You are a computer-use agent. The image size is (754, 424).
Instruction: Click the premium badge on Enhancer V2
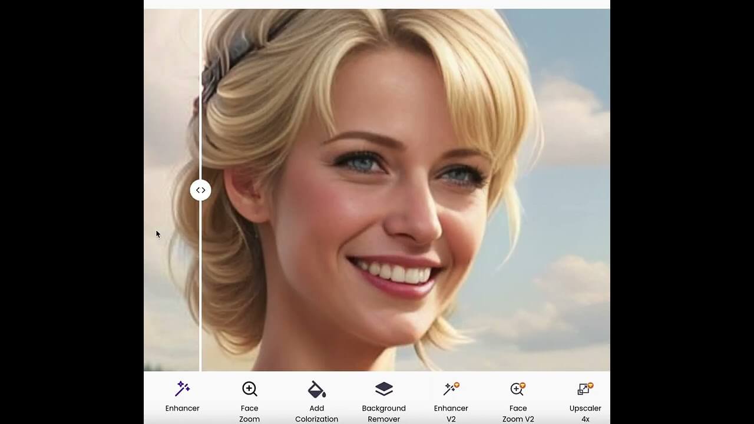457,385
